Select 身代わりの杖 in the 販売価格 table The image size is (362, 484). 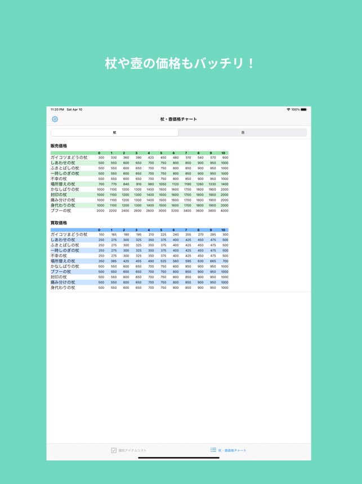click(63, 205)
